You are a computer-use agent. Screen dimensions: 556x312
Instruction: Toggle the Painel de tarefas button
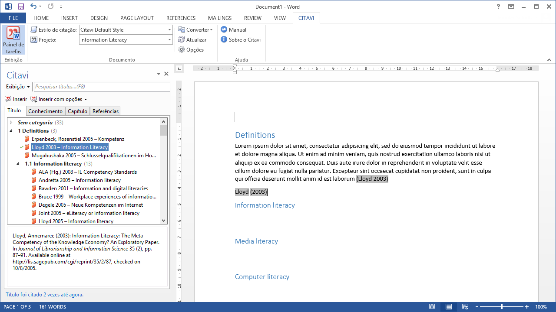(x=13, y=40)
